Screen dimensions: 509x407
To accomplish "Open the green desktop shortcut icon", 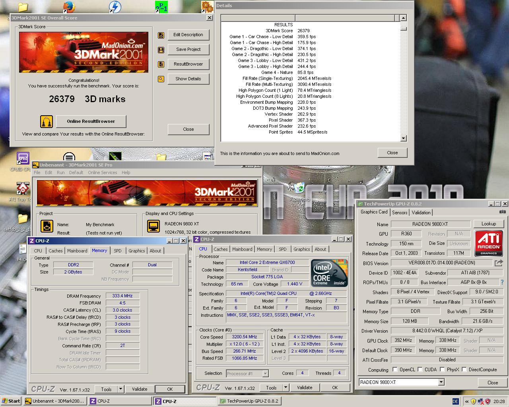I will [161, 7].
